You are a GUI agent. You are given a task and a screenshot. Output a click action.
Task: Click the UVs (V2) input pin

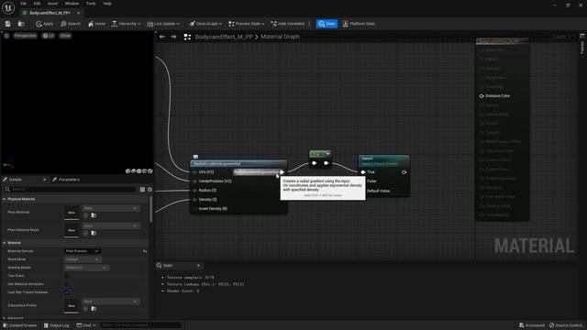point(194,172)
